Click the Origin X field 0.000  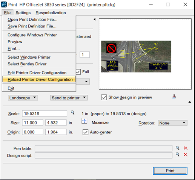coord(33,132)
